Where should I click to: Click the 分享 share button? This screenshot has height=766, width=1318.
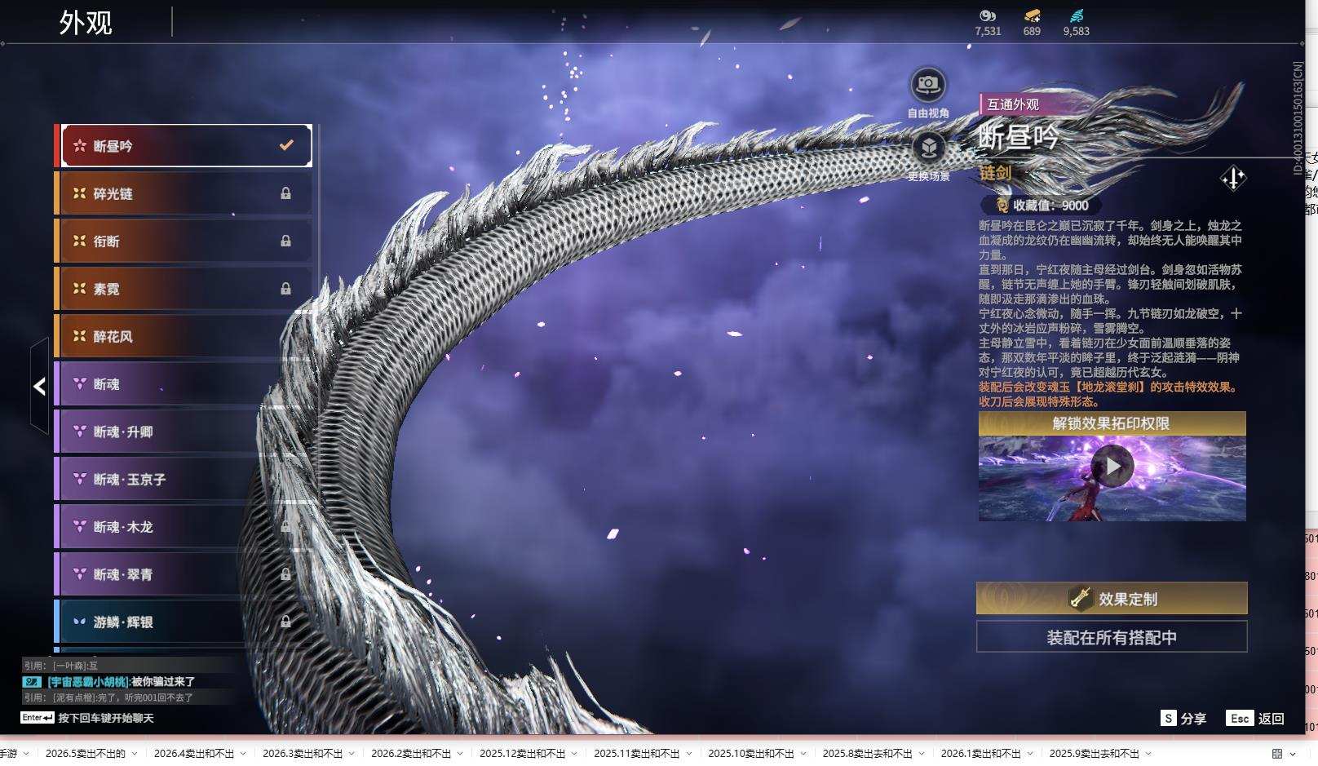1193,719
